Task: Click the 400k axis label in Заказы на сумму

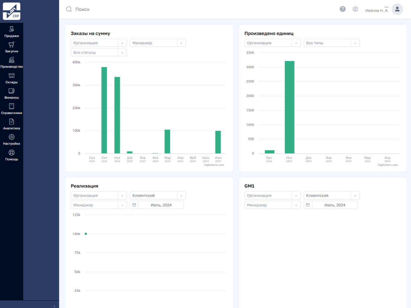Action: (76, 62)
